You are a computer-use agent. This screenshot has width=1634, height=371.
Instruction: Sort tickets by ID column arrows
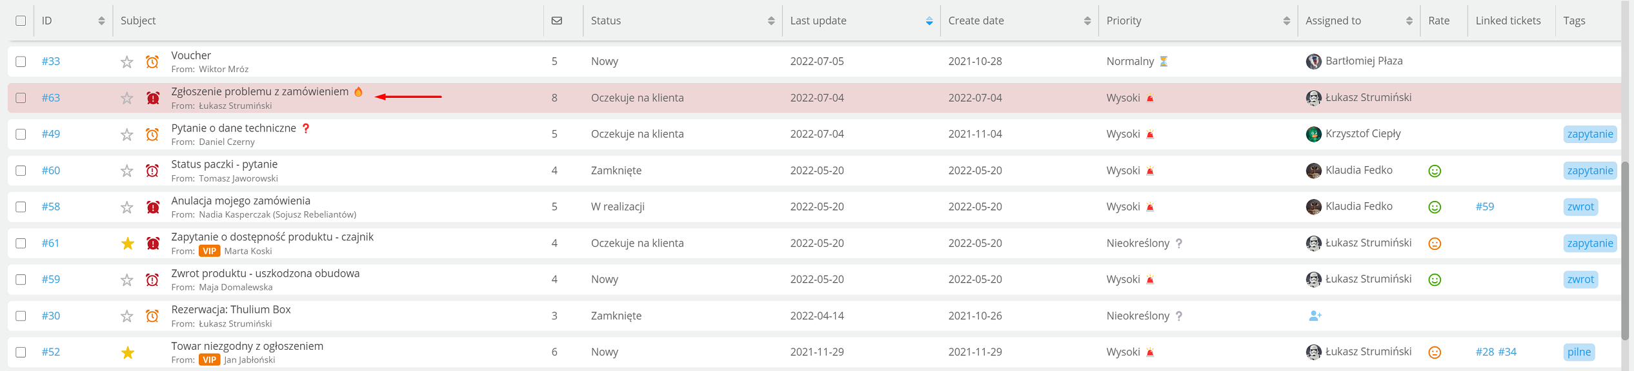tap(101, 21)
